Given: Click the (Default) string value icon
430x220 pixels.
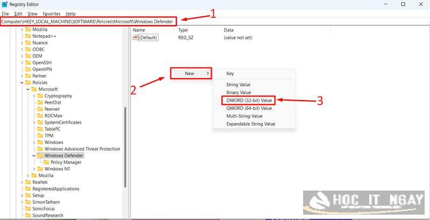Looking at the screenshot, I should point(135,37).
